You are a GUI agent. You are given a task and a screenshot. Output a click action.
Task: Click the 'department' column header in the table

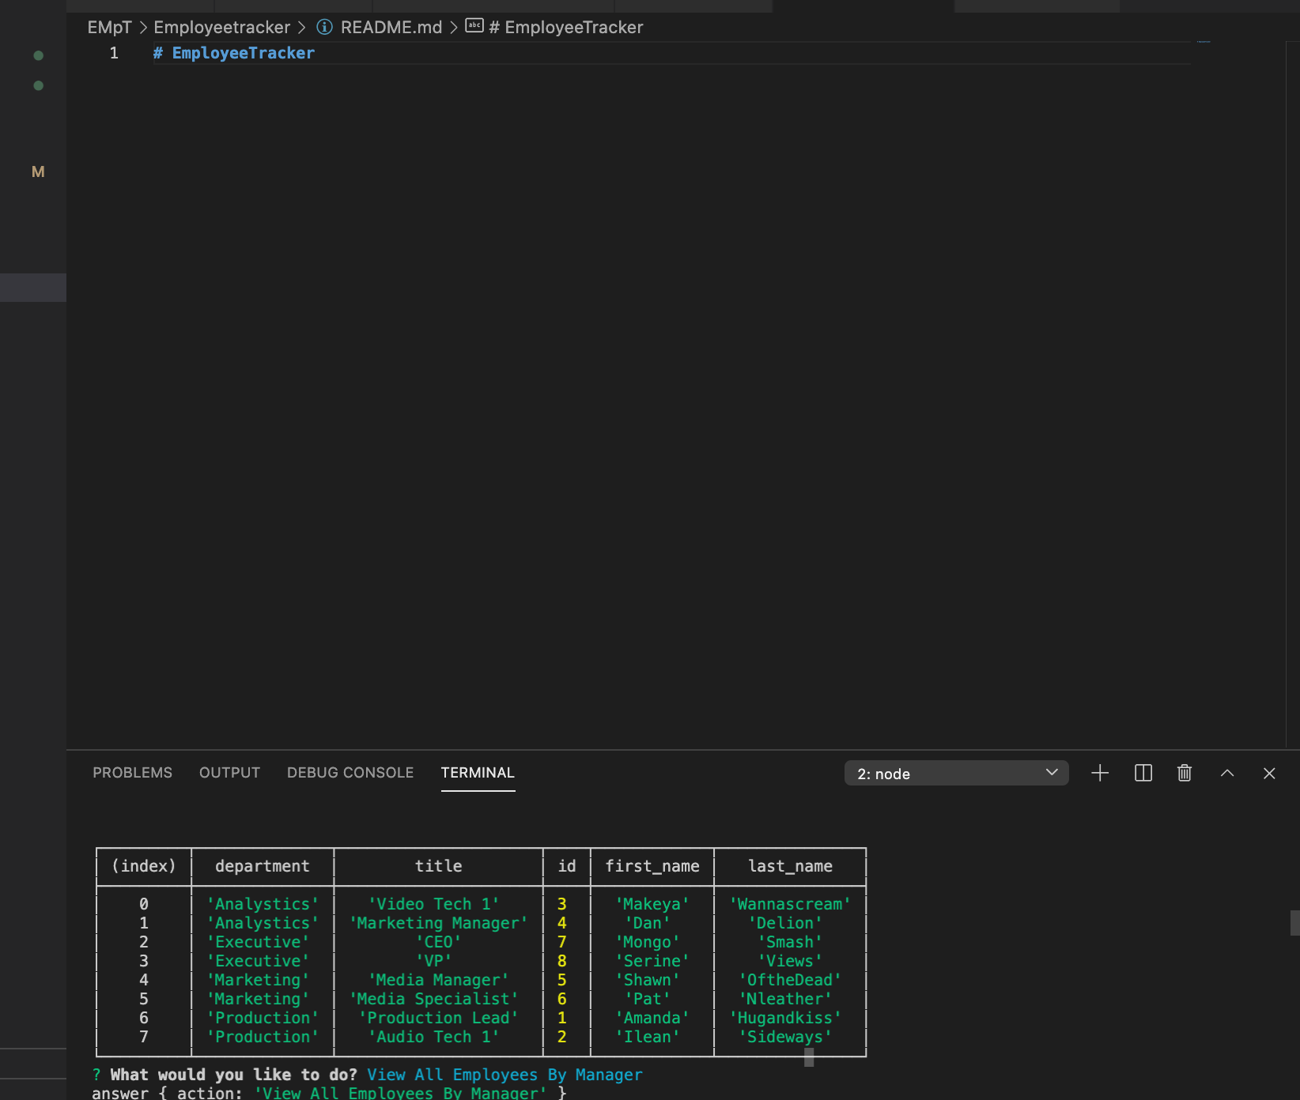tap(263, 866)
